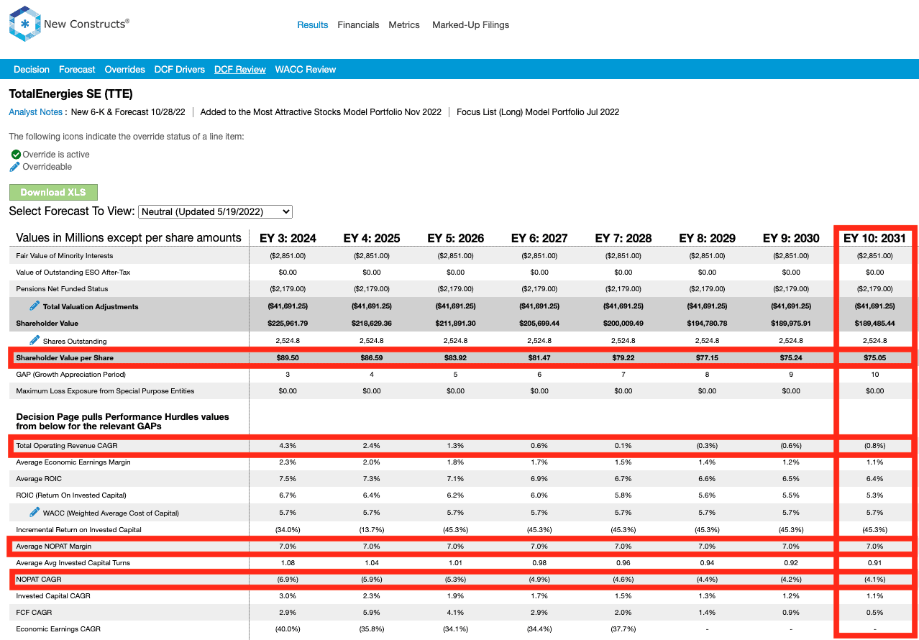Viewport: 919px width, 640px height.
Task: Click Average Avg Invested Capital Turns label
Action: (73, 563)
